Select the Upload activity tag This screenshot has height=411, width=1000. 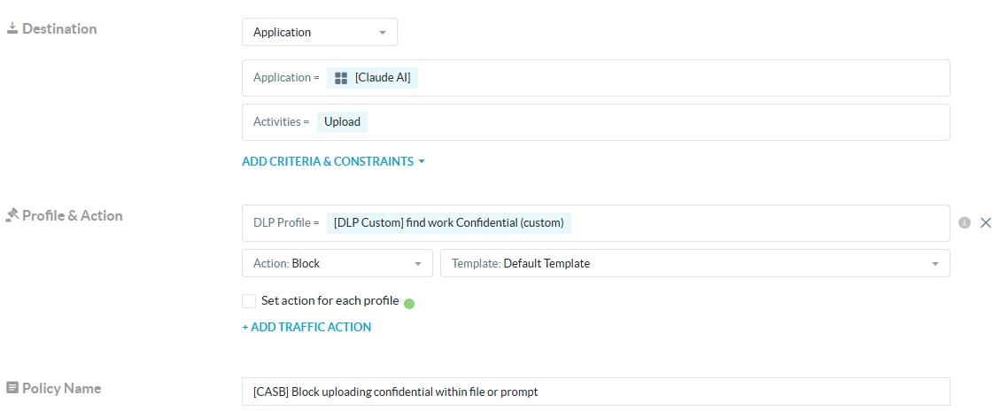(x=343, y=122)
